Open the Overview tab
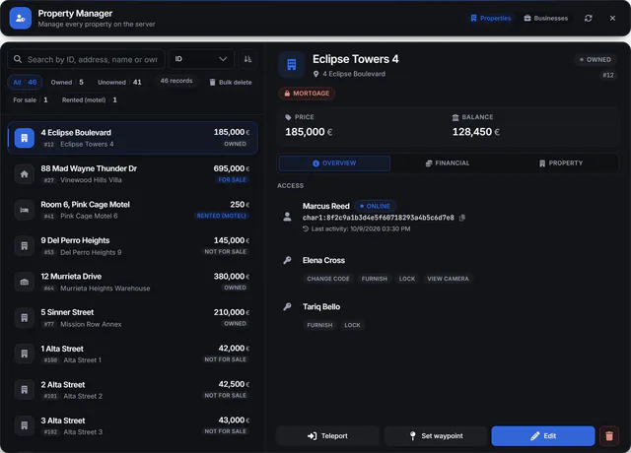 pos(334,163)
